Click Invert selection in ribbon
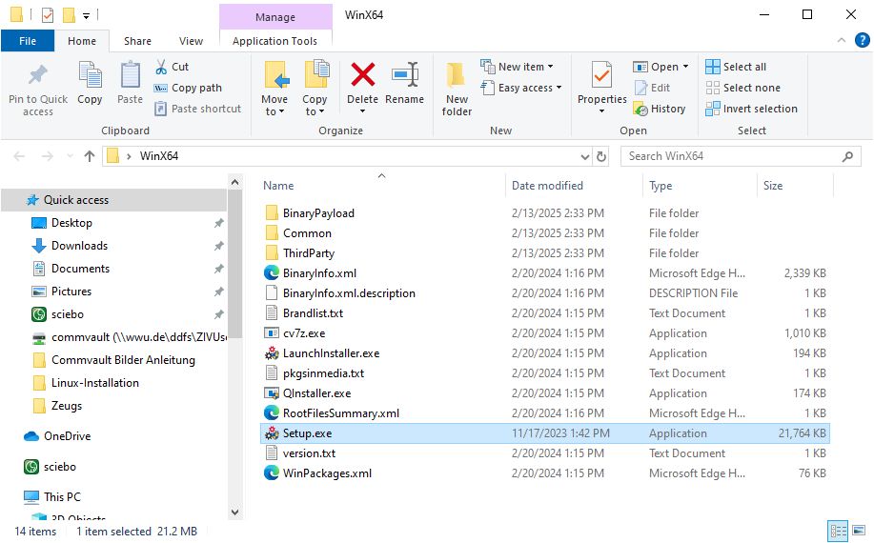The height and width of the screenshot is (543, 874). [x=751, y=109]
